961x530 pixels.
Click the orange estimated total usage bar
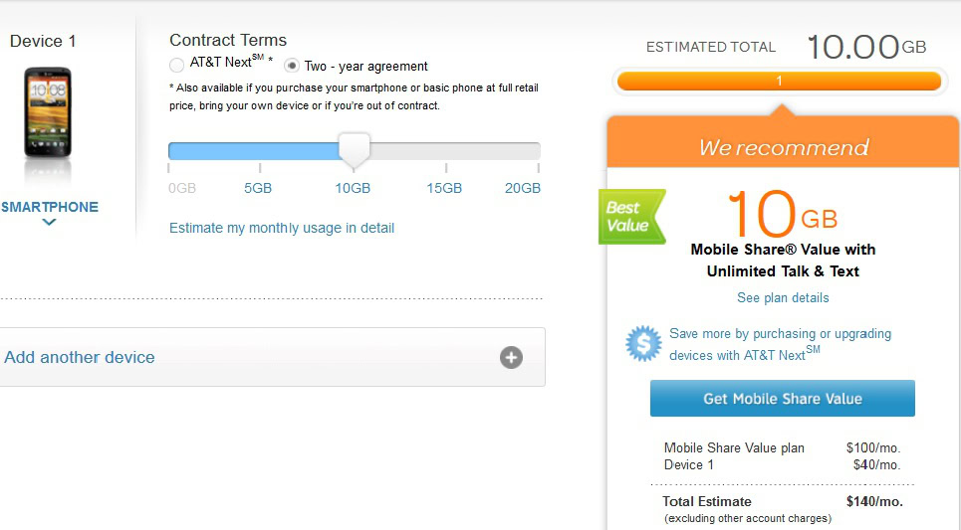[779, 81]
